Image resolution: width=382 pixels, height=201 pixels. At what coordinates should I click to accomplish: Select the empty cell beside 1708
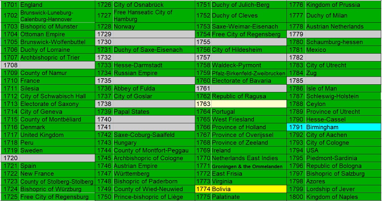pos(57,65)
